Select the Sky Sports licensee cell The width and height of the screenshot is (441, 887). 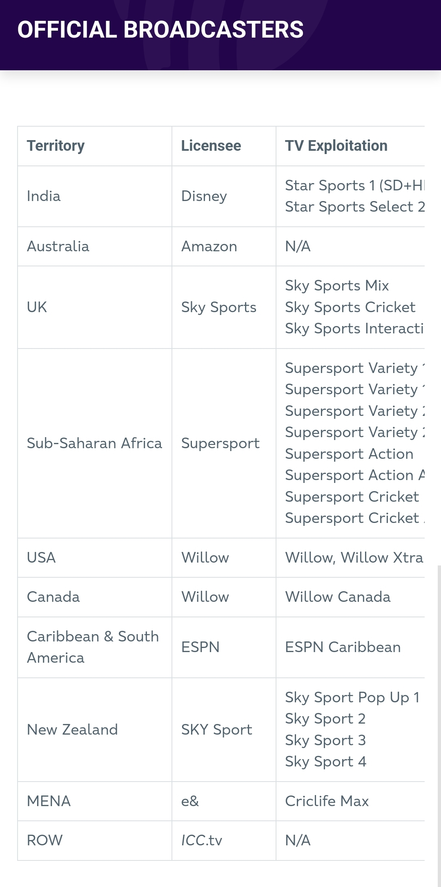point(224,307)
